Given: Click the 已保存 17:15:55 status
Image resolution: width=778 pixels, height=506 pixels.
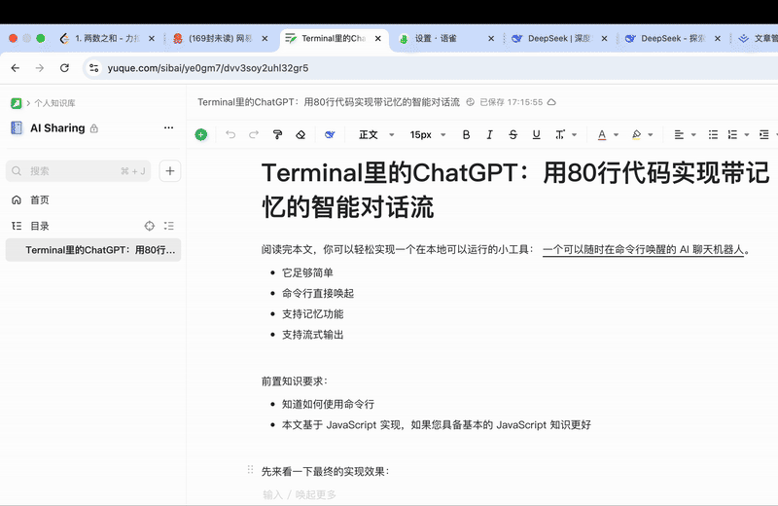Looking at the screenshot, I should [512, 102].
